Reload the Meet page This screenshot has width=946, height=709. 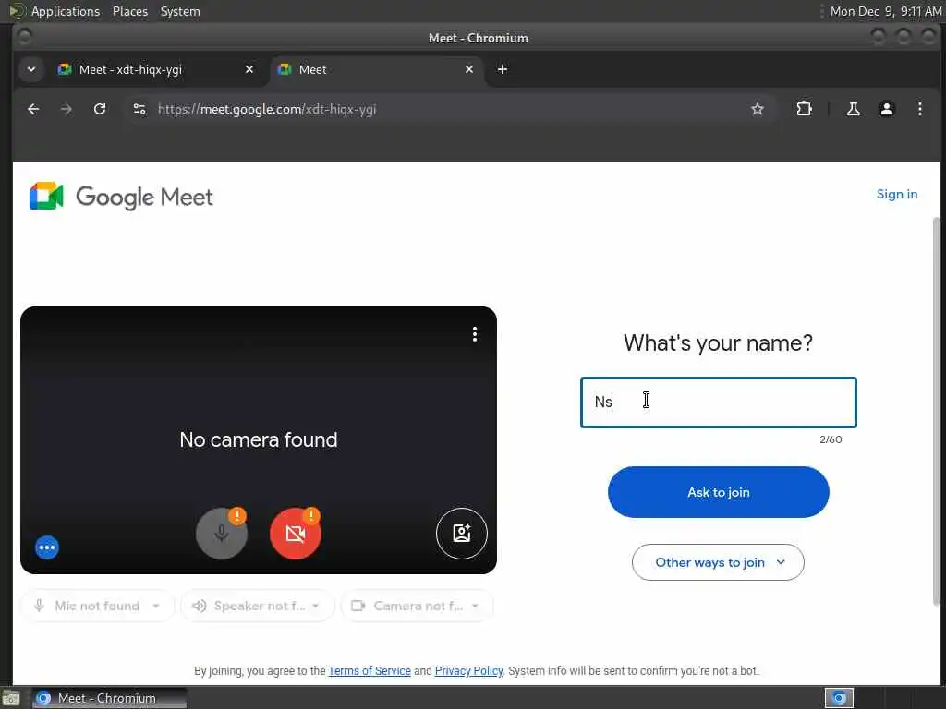pyautogui.click(x=100, y=109)
